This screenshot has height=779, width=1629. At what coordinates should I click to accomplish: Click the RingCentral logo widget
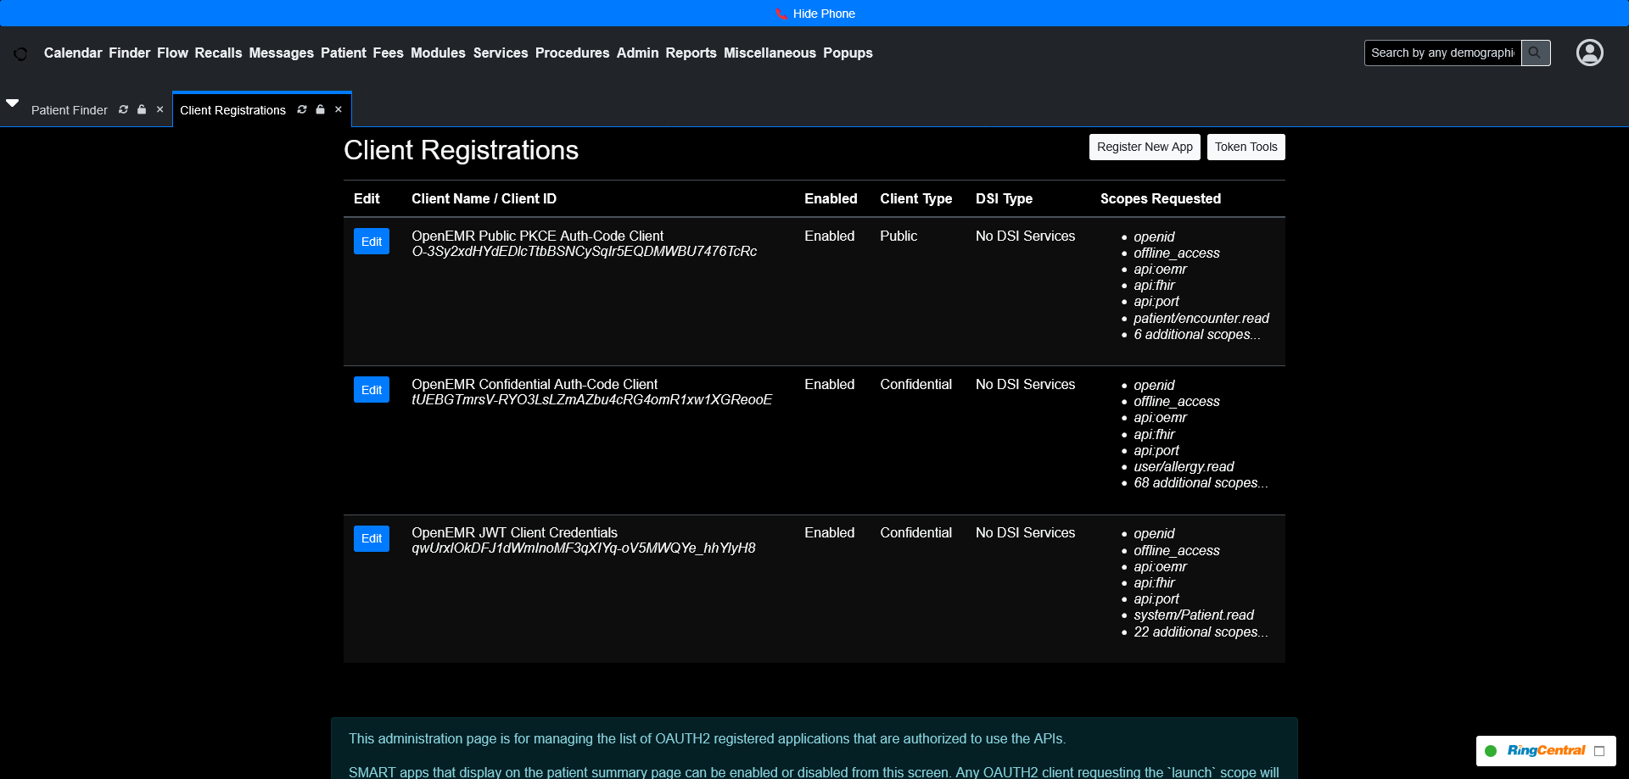tap(1546, 751)
